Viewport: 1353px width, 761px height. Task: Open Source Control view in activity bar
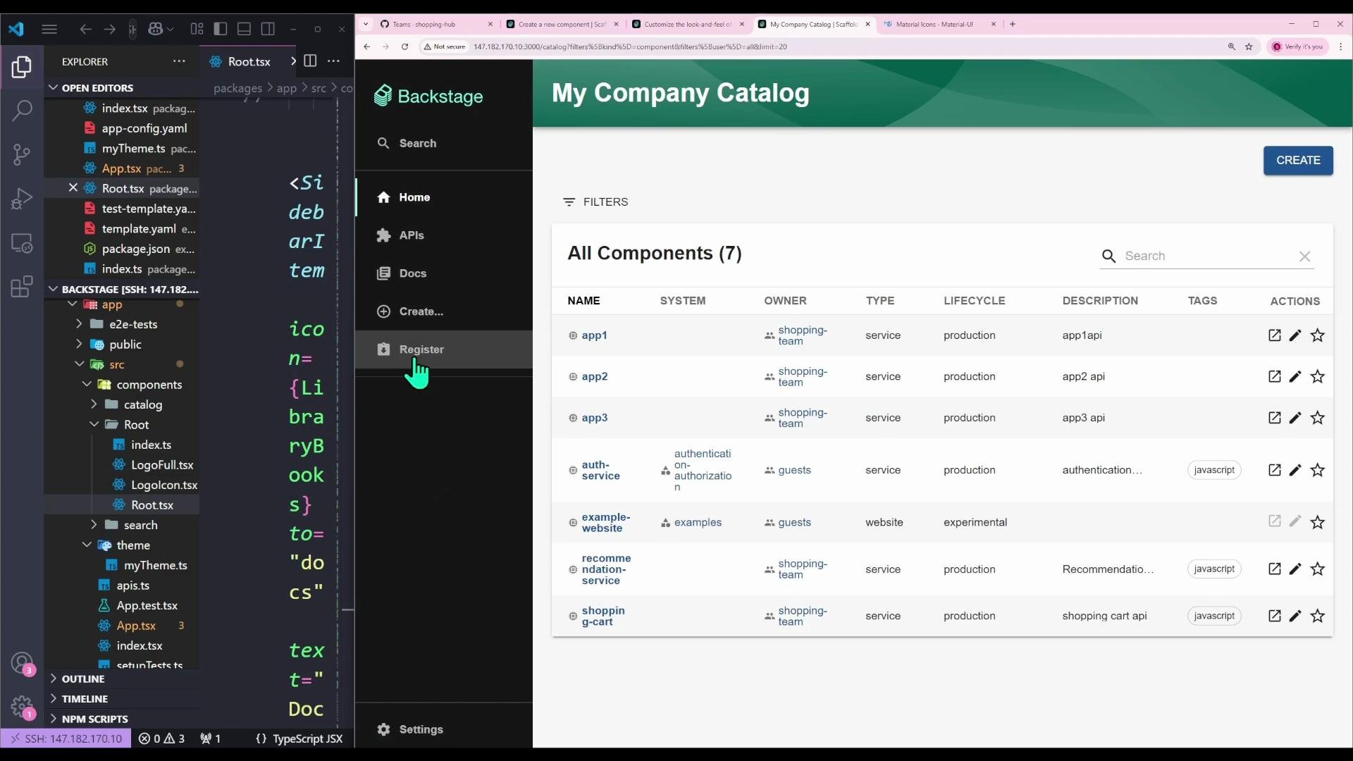coord(21,154)
